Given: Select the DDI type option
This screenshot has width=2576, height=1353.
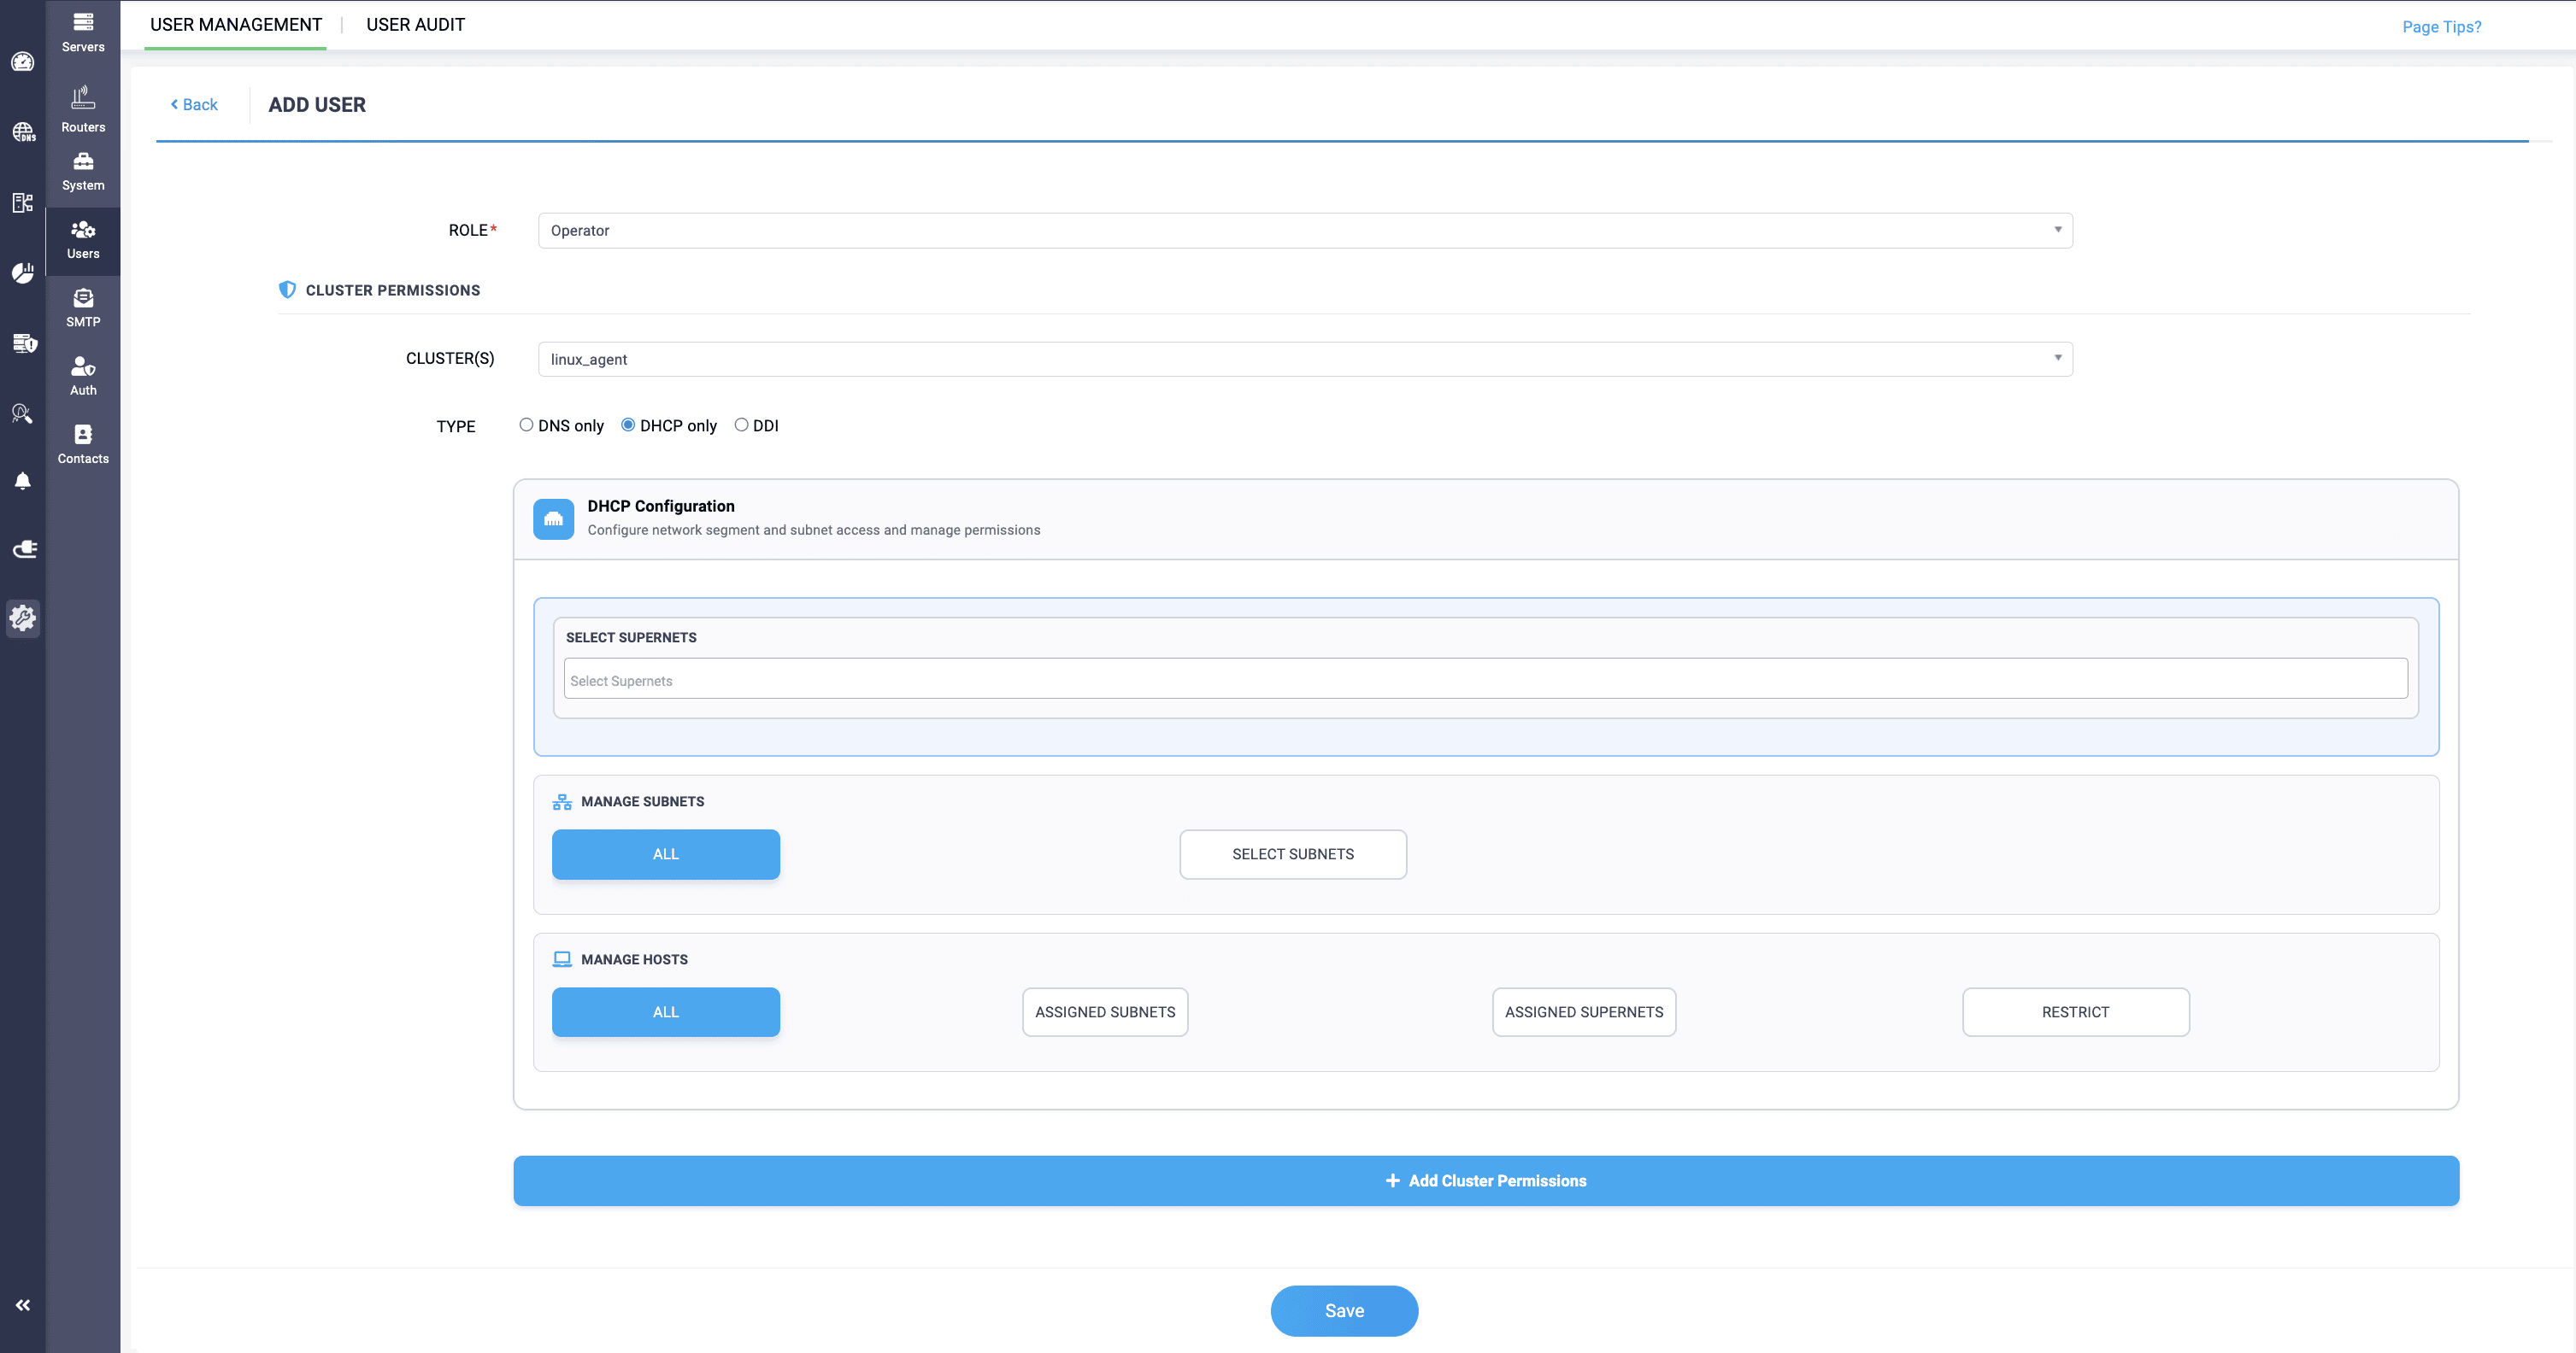Looking at the screenshot, I should [x=741, y=425].
